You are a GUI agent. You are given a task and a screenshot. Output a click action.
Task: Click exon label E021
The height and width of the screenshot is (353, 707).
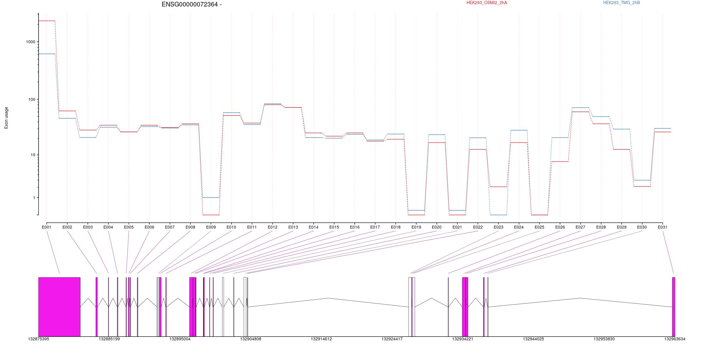click(x=457, y=227)
